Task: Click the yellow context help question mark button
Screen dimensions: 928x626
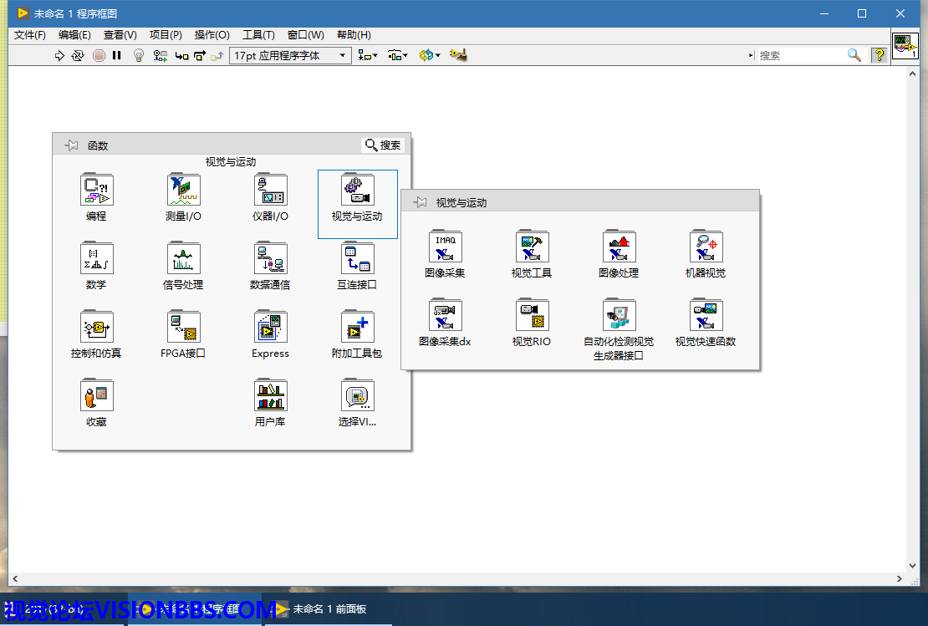Action: 879,55
